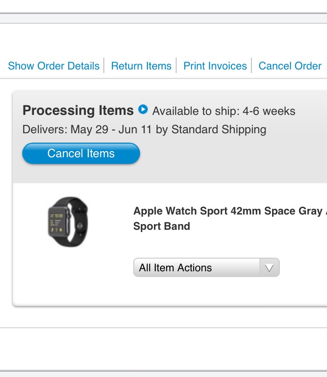Click the blue arrow icon beside Processing Items
This screenshot has height=377, width=327.
click(143, 109)
